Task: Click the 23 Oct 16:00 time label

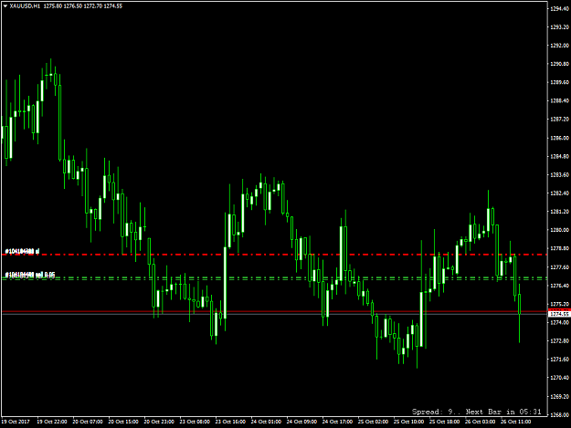Action: (230, 422)
